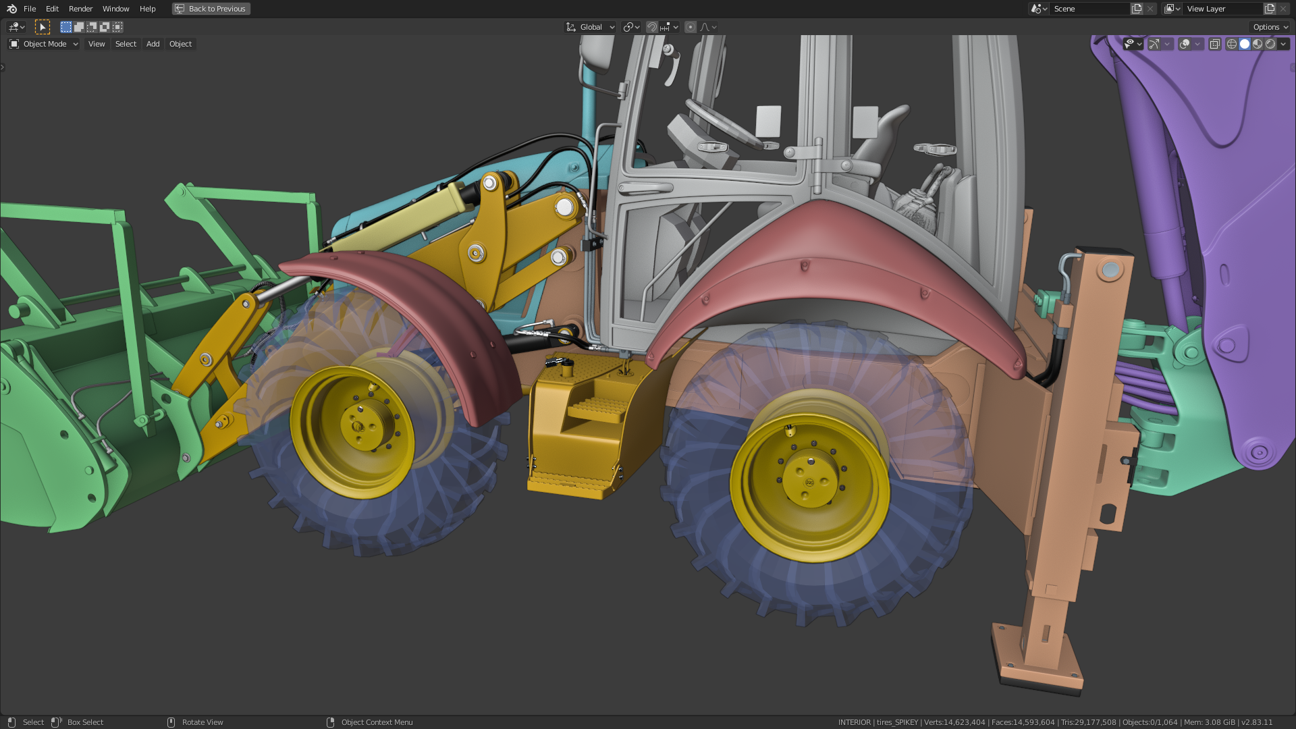The height and width of the screenshot is (729, 1296).
Task: Switch to wireframe viewport shading
Action: pyautogui.click(x=1232, y=44)
